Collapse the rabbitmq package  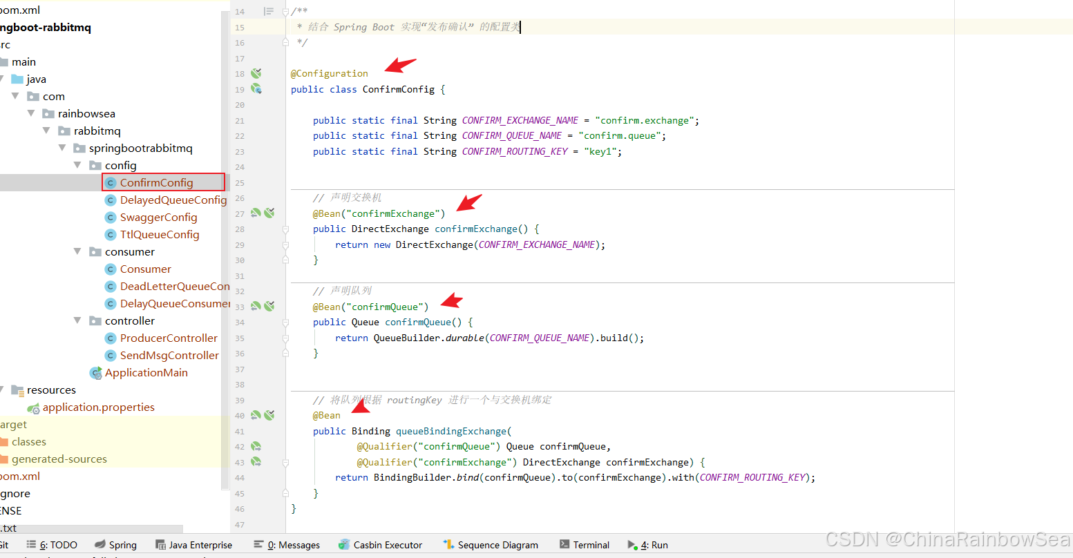(46, 131)
